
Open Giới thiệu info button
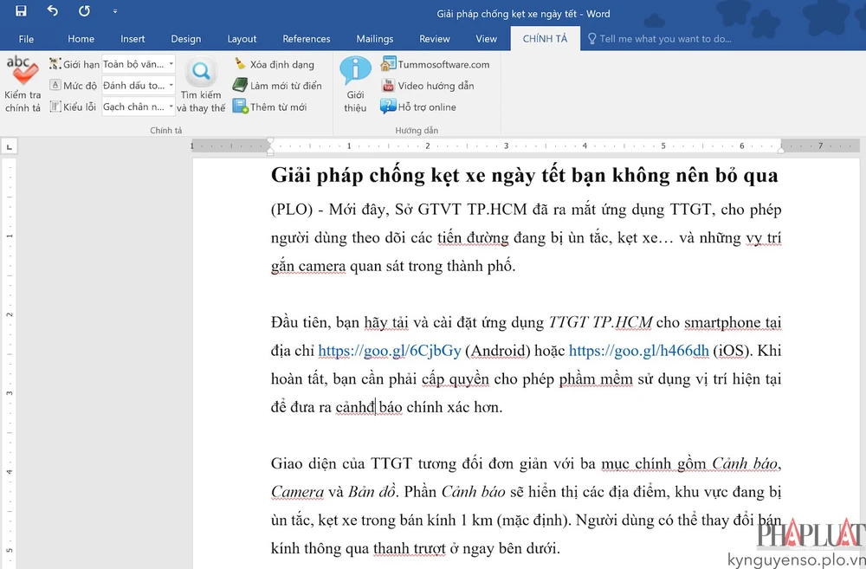click(355, 85)
